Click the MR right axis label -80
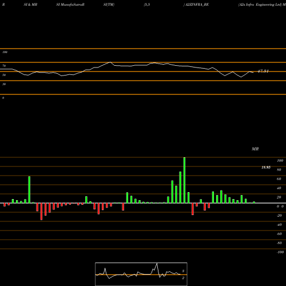The height and width of the screenshot is (286, 286). pos(279,243)
